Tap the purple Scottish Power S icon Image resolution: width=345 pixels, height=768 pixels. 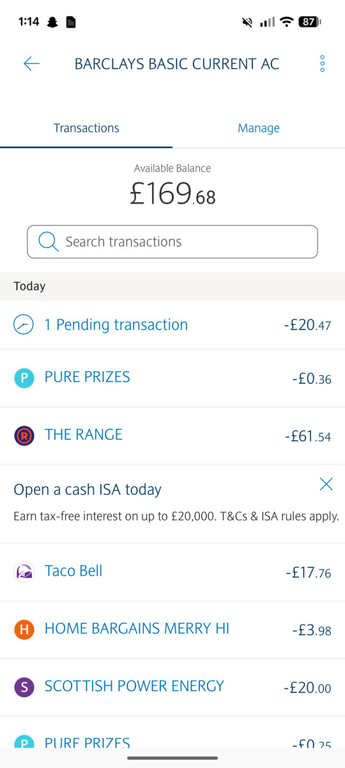[24, 687]
